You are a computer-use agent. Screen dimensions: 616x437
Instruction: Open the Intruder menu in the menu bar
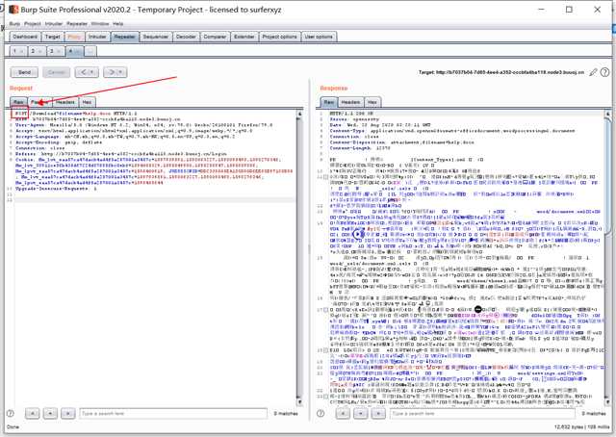54,23
